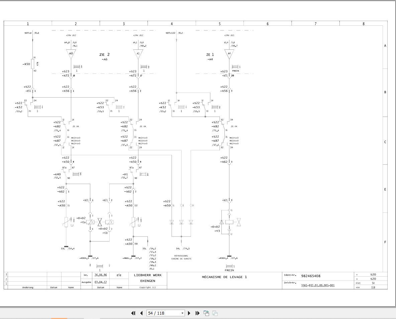The width and height of the screenshot is (396, 319).
Task: Jump to the first page of the document
Action: point(133,313)
